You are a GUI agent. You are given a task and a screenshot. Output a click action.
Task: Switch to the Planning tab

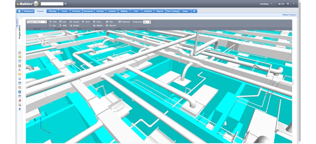click(53, 11)
